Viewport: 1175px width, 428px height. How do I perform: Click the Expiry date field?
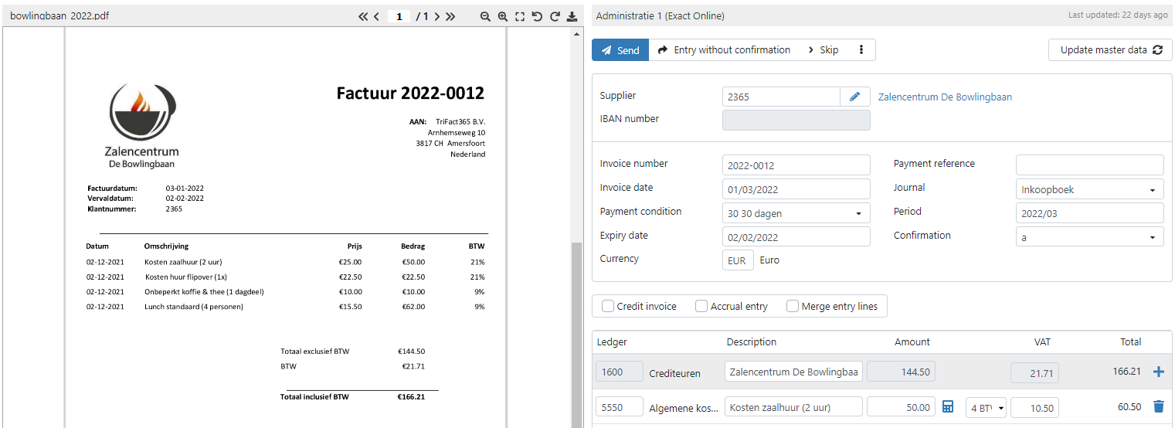(x=796, y=237)
